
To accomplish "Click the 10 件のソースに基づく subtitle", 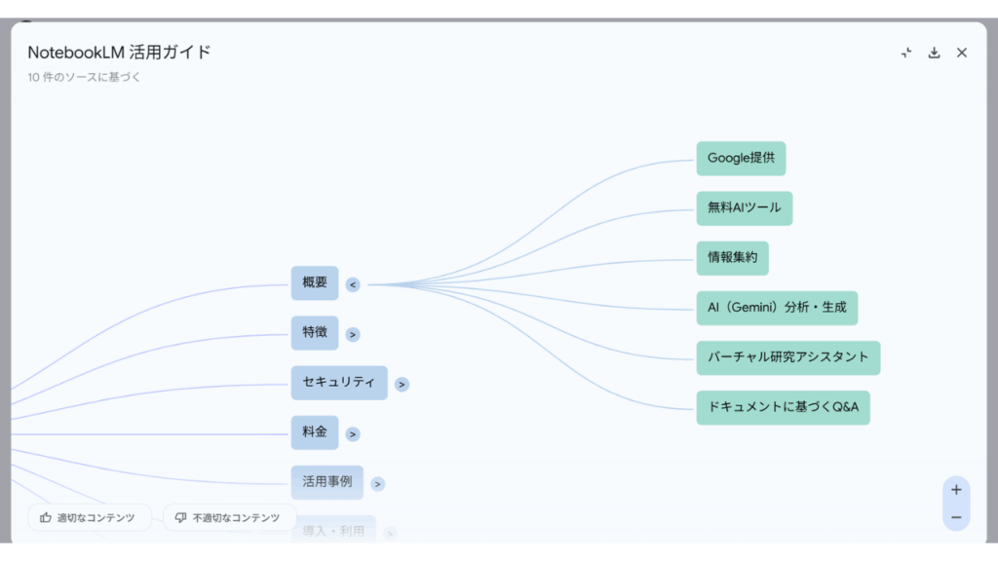I will click(x=84, y=77).
